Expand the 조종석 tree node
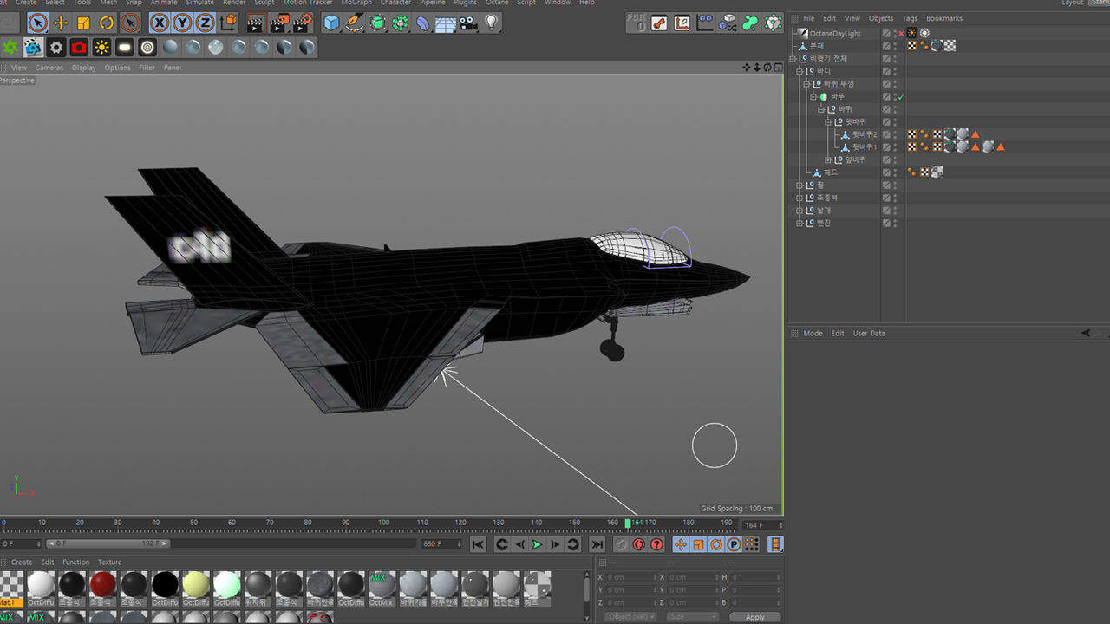This screenshot has height=624, width=1110. tap(800, 198)
